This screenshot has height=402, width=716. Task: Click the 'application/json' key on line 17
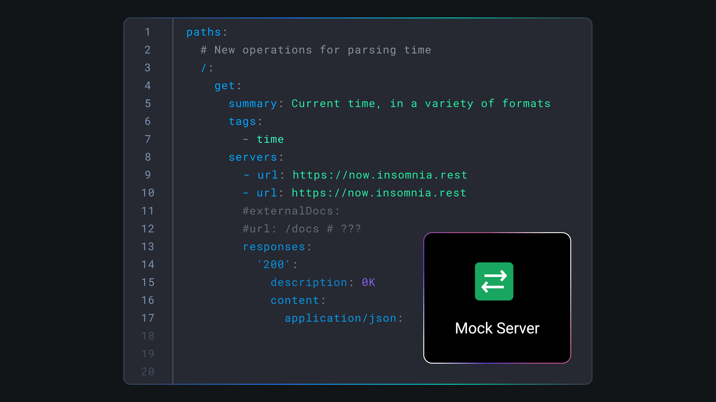pos(340,318)
